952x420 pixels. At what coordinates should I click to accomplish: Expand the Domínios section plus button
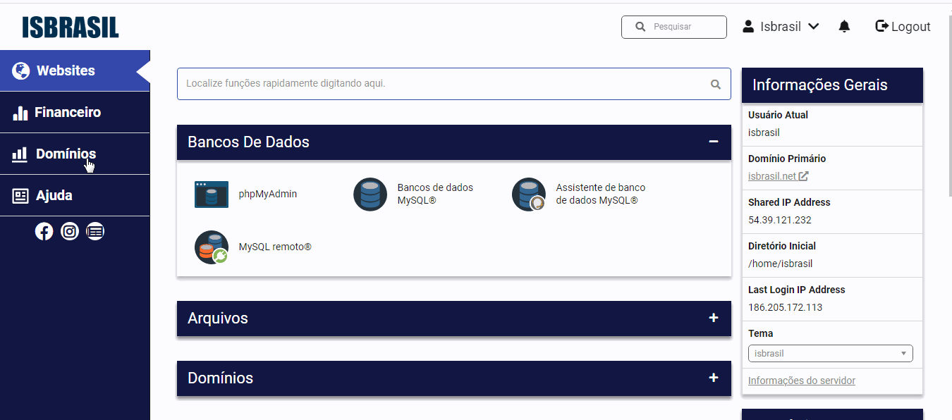tap(714, 378)
